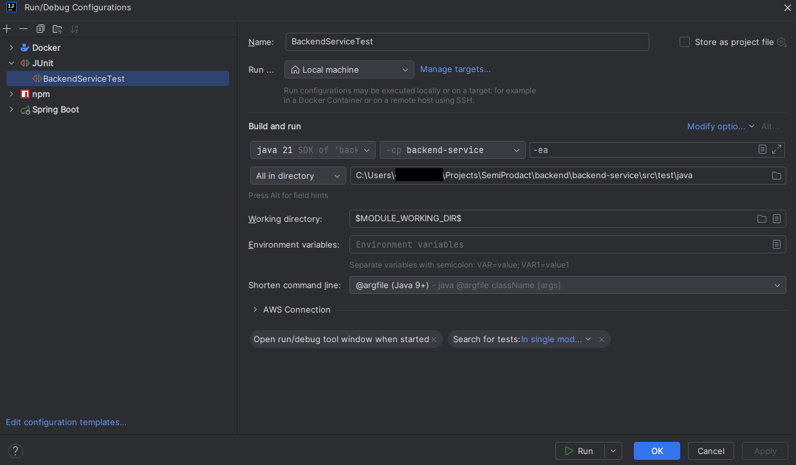Click the IntelliJ IDEA logo in title bar
Screen dimensions: 796x465
tap(11, 8)
